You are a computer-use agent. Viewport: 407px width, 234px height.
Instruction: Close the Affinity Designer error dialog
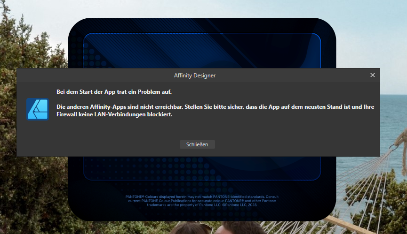(x=373, y=75)
